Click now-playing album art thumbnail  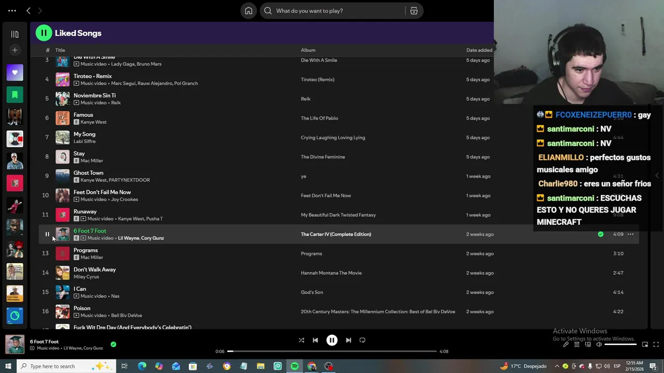point(15,345)
